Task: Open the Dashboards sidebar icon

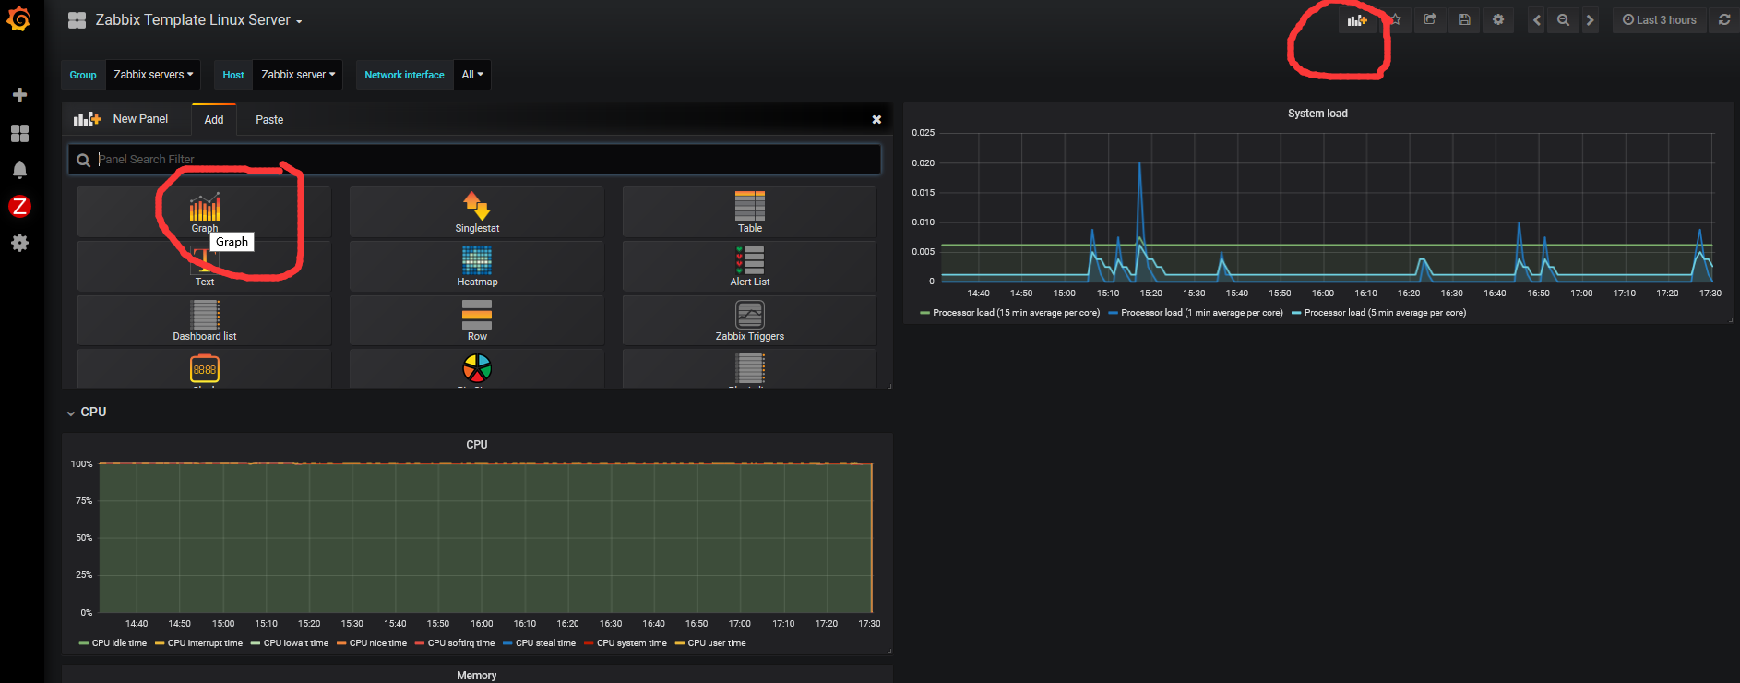Action: pyautogui.click(x=19, y=133)
